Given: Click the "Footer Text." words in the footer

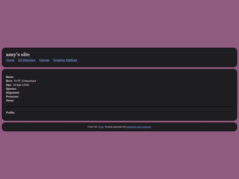Looking at the screenshot, I should coord(93,127).
